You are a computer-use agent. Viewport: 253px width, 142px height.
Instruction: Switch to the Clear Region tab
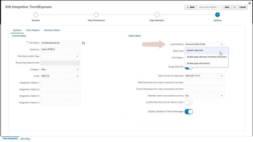point(33,30)
